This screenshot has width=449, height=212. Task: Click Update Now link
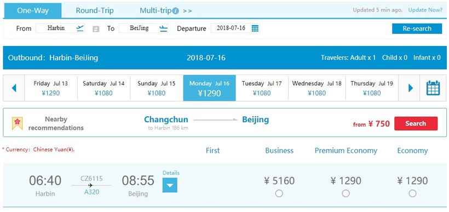tap(425, 10)
